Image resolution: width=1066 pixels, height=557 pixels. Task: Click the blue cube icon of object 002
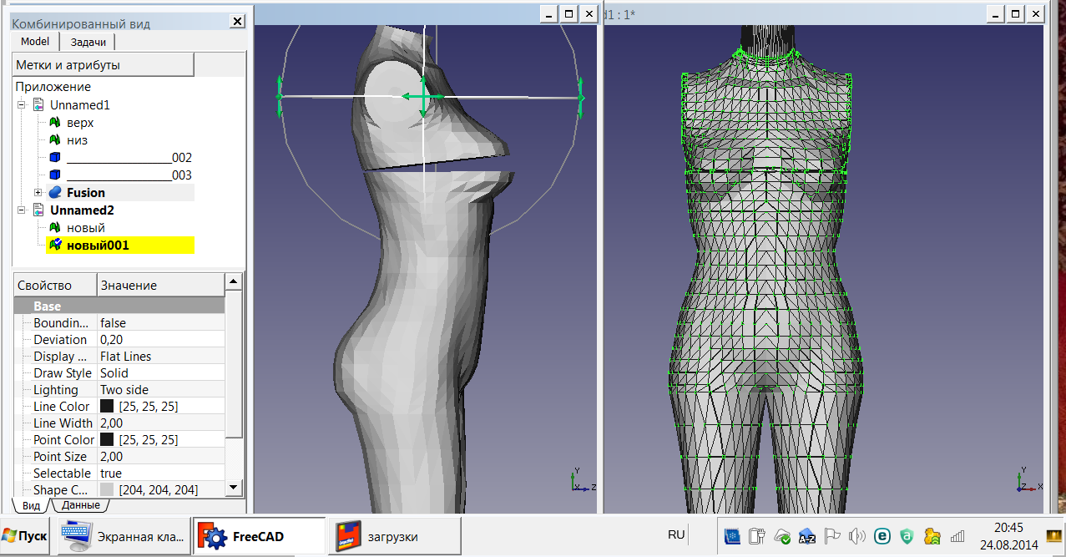coord(56,158)
